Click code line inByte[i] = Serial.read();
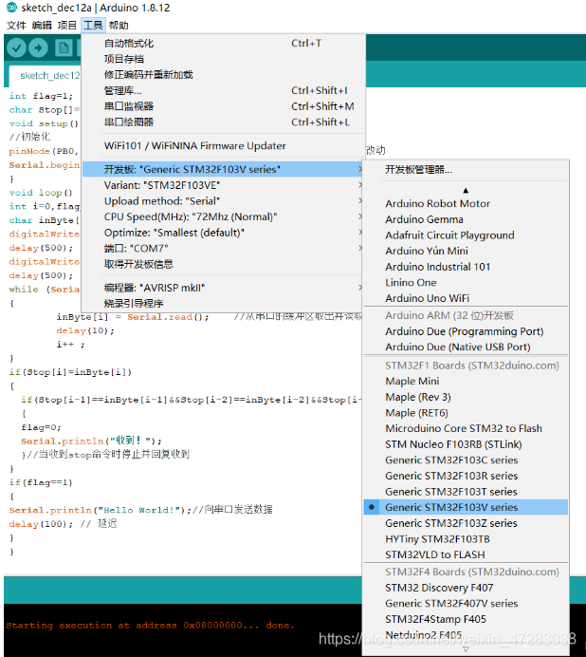The image size is (586, 657). coord(133,317)
